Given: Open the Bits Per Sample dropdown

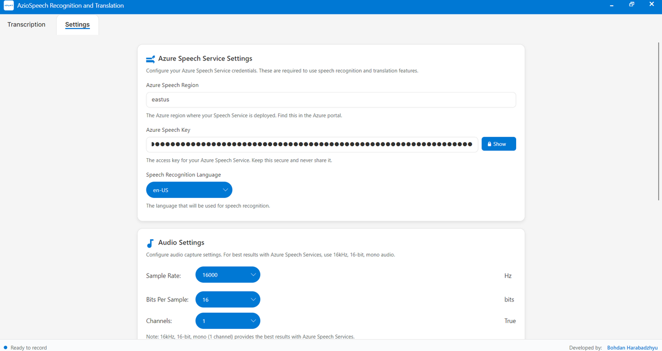Looking at the screenshot, I should [x=228, y=300].
